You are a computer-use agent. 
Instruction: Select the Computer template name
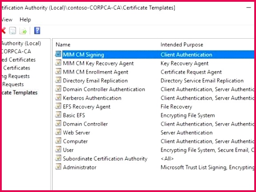[75, 141]
